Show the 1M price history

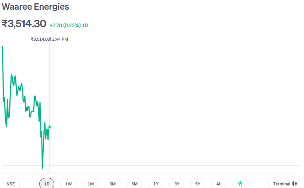pyautogui.click(x=90, y=184)
